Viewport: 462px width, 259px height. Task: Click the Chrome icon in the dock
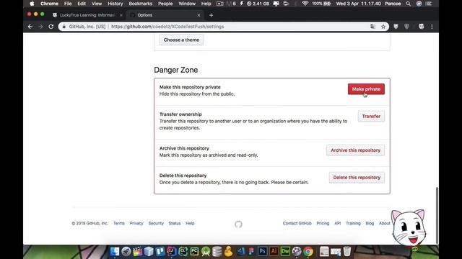(308, 251)
